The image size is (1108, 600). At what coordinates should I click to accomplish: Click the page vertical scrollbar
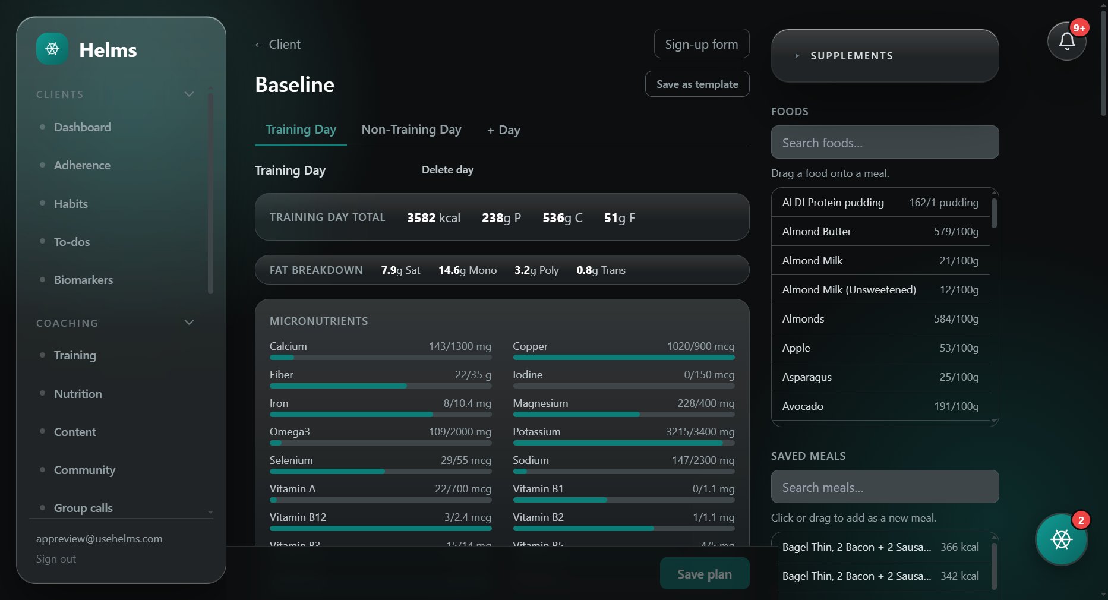point(1103,62)
